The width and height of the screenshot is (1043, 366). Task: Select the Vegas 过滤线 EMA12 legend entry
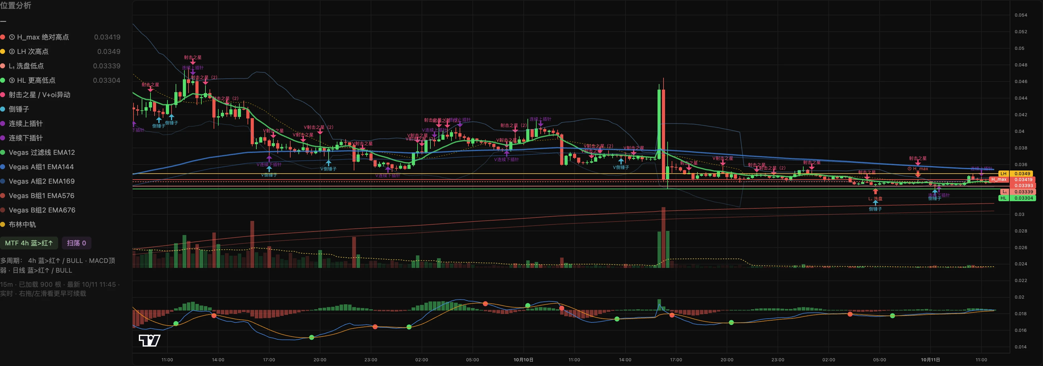click(x=38, y=153)
